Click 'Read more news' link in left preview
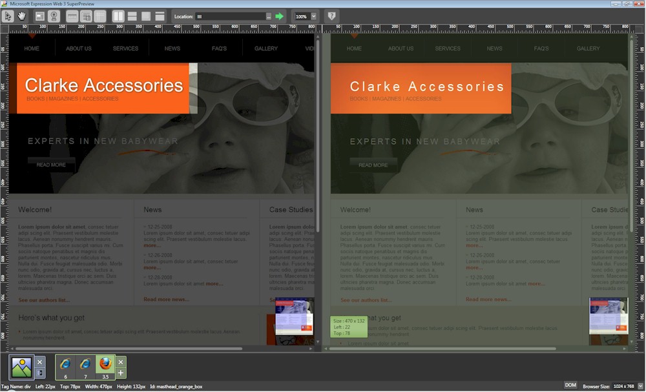This screenshot has width=646, height=392. click(x=167, y=300)
